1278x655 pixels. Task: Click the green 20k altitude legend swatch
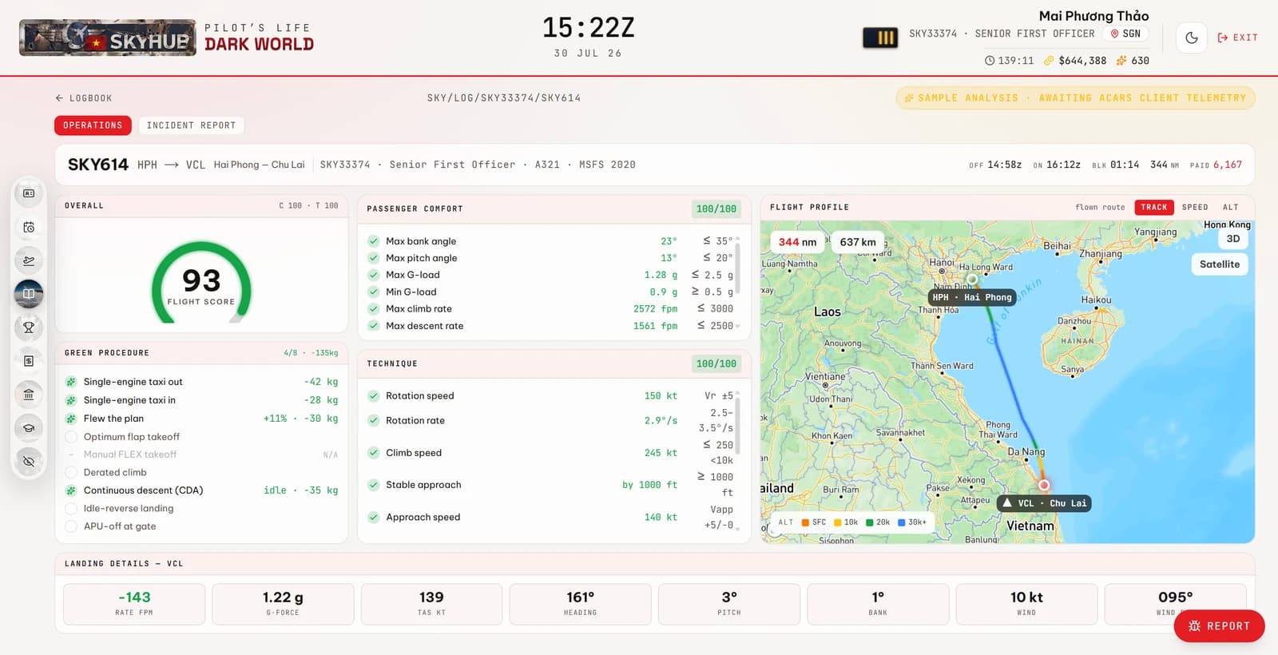[x=870, y=522]
